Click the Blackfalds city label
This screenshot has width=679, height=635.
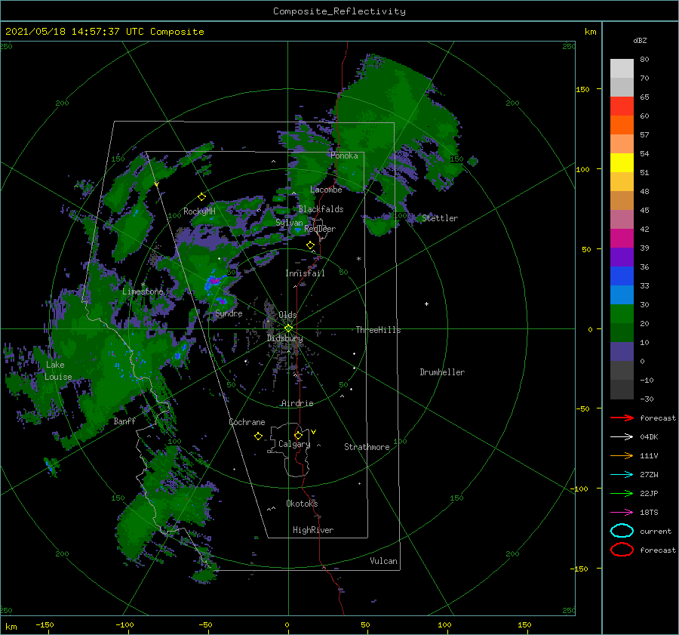[321, 209]
